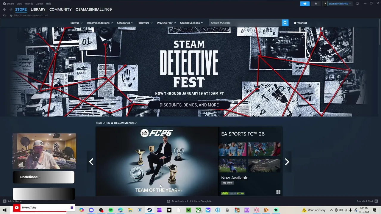Click Add a Game plus icon
381x214 pixels.
[4, 201]
